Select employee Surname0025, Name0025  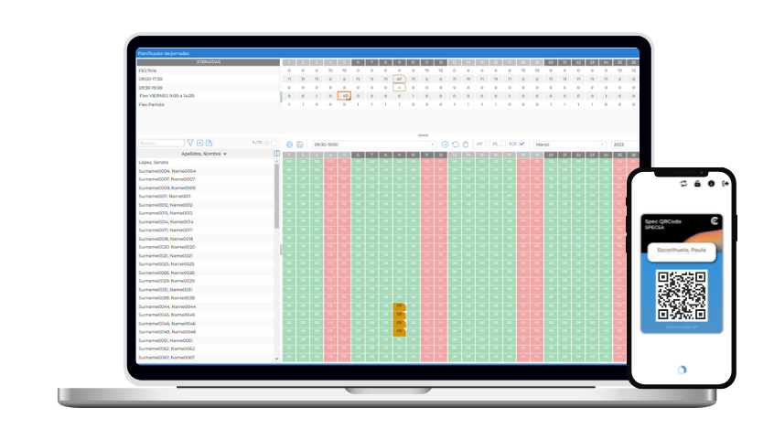click(x=205, y=264)
